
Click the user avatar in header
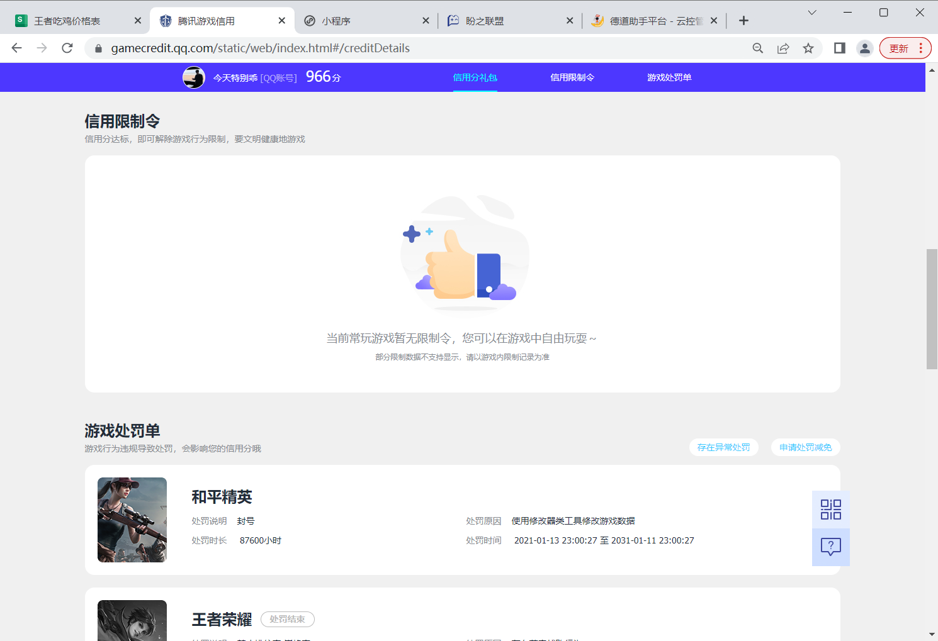(194, 77)
